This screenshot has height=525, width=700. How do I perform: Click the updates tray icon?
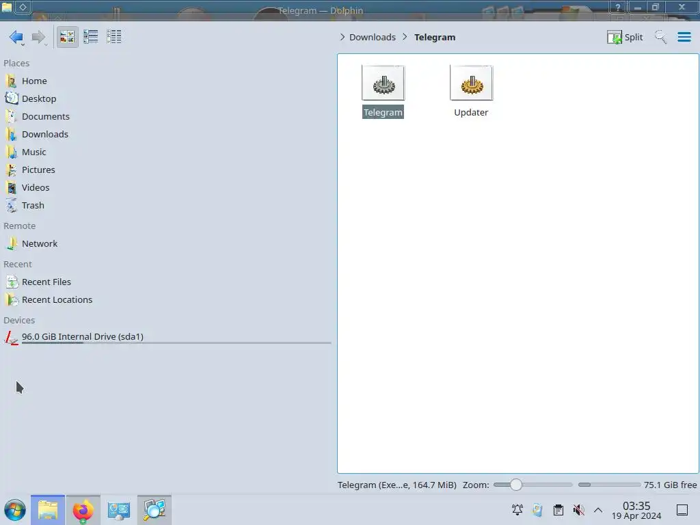(x=537, y=510)
